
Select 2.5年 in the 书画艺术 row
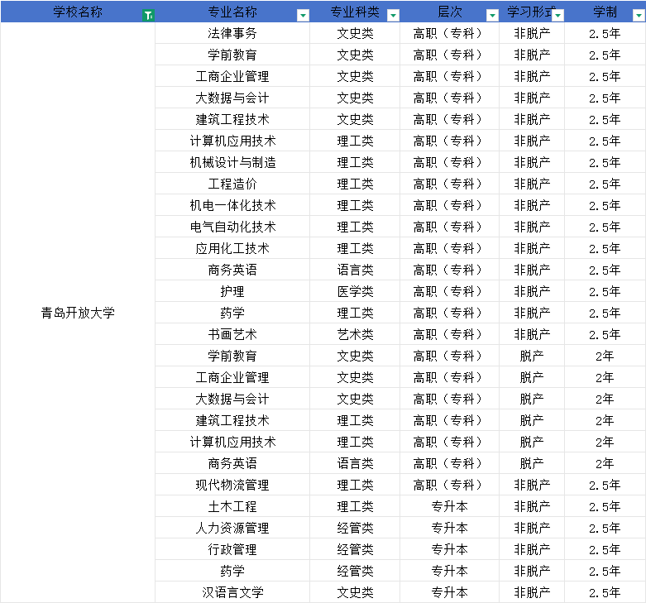[605, 334]
